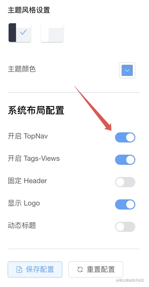Turn off the 开启 Tags-Views switch
Viewport: 149px width, 287px height.
tap(125, 160)
